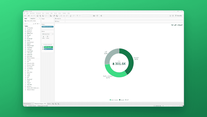Open the Worksheet menu

[32, 13]
